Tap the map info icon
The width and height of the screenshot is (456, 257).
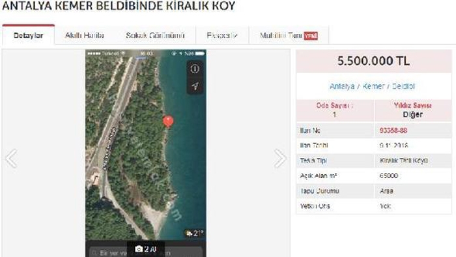point(195,69)
